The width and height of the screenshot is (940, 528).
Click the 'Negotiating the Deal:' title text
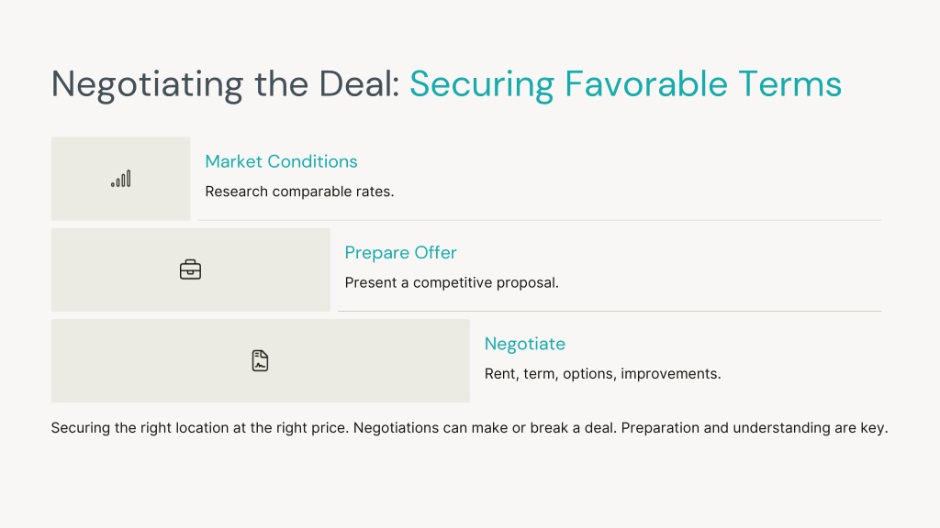pos(226,83)
